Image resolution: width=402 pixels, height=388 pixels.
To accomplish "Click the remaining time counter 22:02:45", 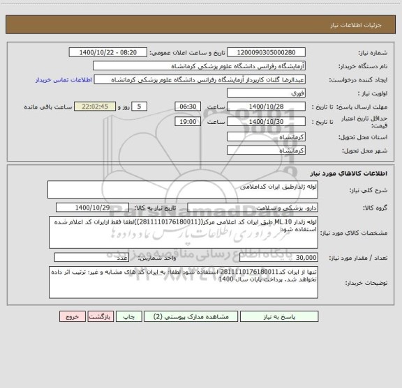I will coord(95,107).
